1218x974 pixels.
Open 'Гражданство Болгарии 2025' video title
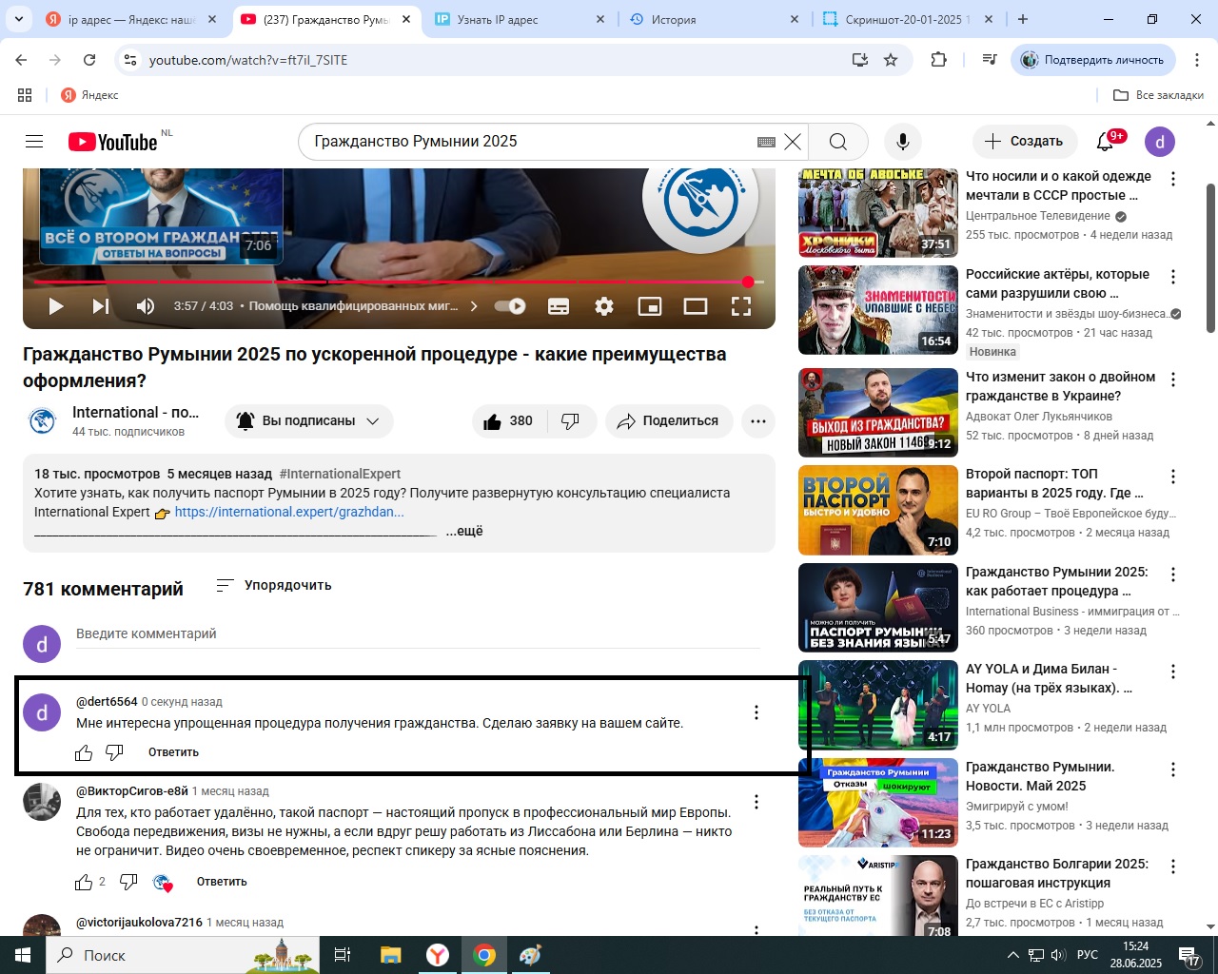point(1056,873)
